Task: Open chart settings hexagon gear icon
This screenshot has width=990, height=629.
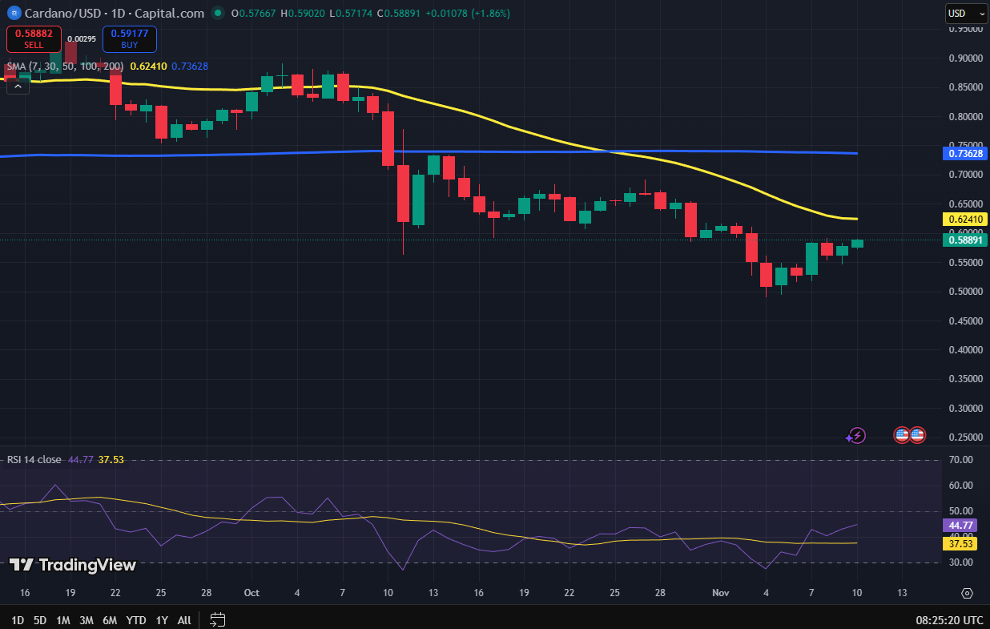Action: coord(967,593)
